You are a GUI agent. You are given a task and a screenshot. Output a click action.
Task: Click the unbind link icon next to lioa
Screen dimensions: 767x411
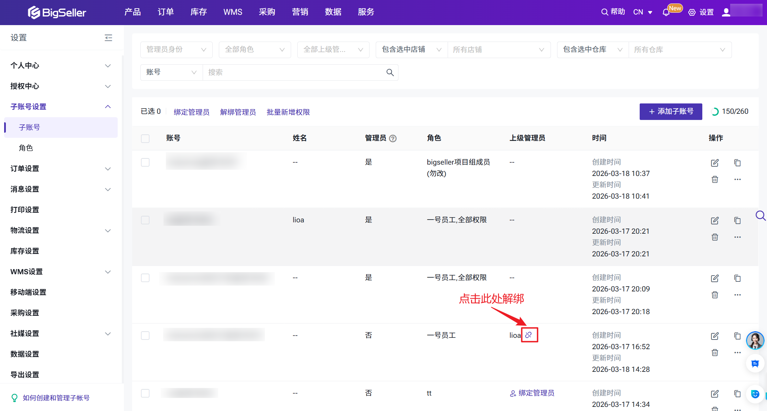(529, 335)
